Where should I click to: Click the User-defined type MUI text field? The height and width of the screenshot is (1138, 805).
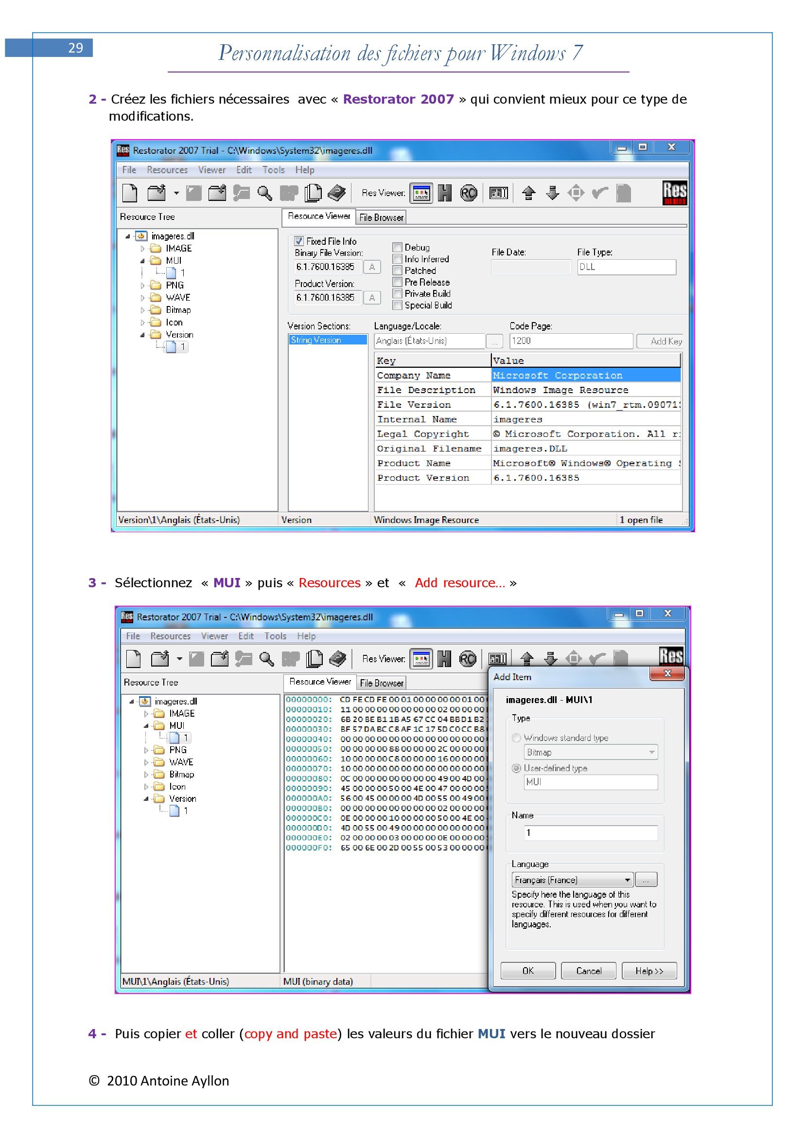pos(591,782)
